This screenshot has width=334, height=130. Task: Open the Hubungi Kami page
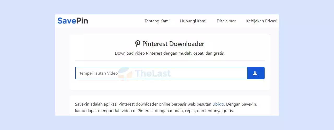[x=193, y=21]
